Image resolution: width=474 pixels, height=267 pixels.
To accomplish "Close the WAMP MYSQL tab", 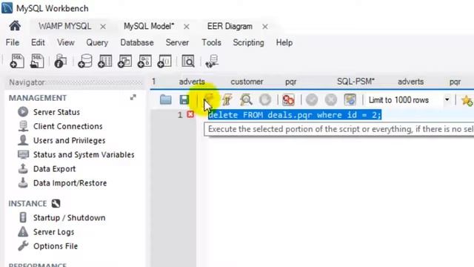I will pyautogui.click(x=103, y=27).
